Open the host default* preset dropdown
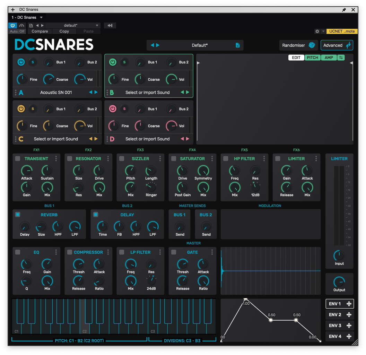This screenshot has width=366, height=355. click(72, 25)
